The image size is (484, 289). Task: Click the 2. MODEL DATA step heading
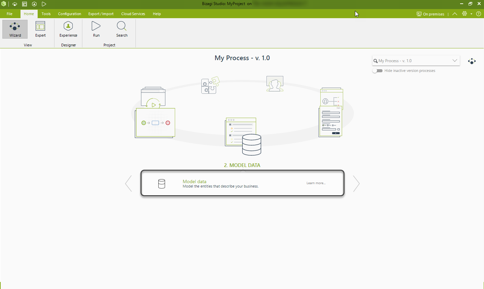[x=242, y=165]
